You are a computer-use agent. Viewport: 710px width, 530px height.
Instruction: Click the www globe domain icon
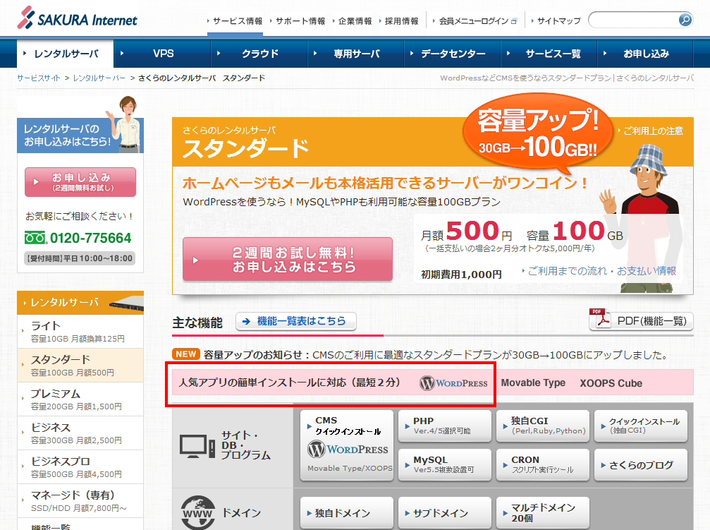pyautogui.click(x=198, y=513)
